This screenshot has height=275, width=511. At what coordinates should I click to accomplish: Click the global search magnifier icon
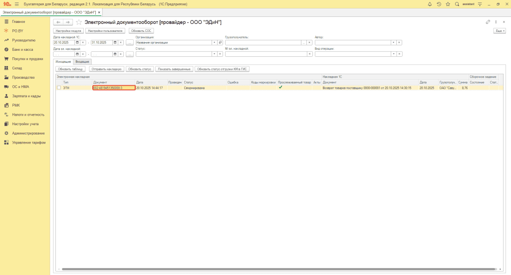pyautogui.click(x=457, y=4)
